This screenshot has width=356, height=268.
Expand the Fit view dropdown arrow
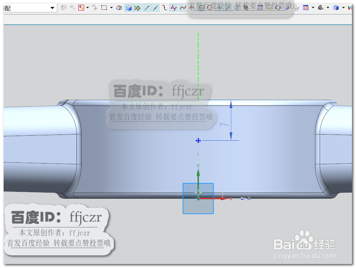(x=313, y=8)
